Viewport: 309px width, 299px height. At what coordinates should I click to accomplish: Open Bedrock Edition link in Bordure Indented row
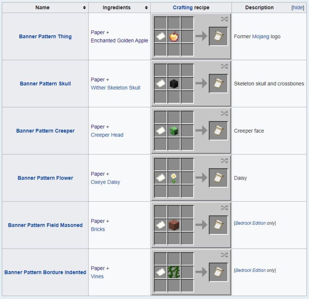[x=250, y=270]
